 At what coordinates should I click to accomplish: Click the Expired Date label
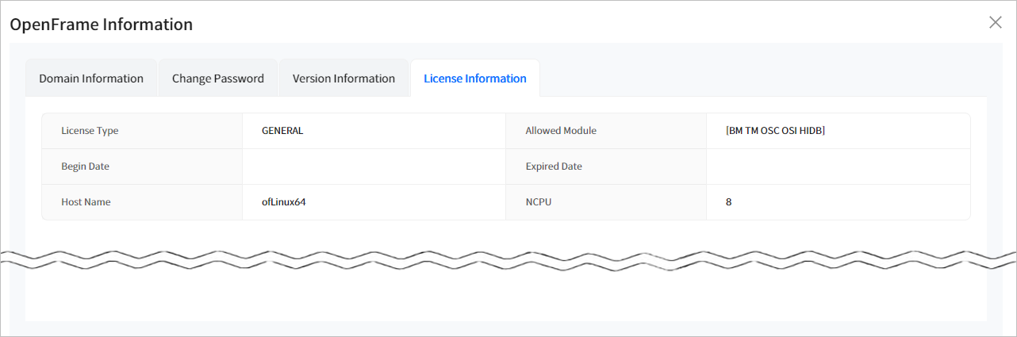click(x=554, y=167)
